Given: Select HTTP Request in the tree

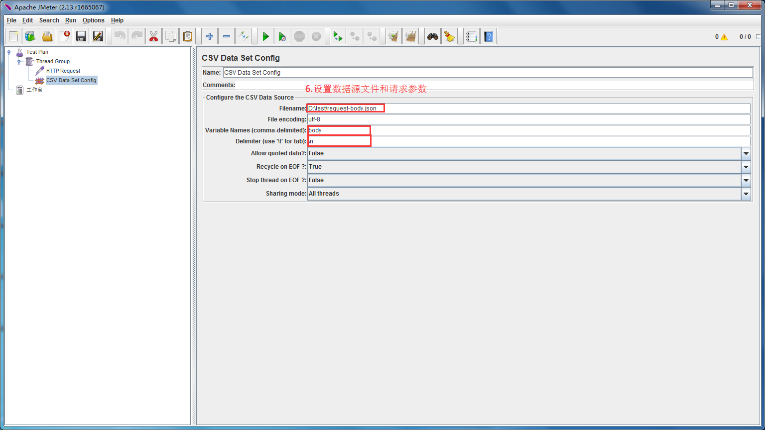Looking at the screenshot, I should (x=63, y=71).
